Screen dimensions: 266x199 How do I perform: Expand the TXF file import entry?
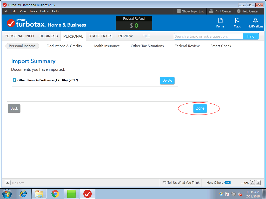[x=15, y=80]
